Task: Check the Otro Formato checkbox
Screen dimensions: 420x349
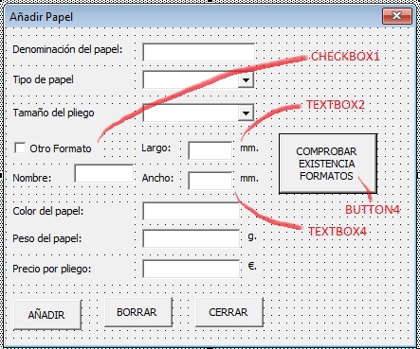Action: coord(20,148)
